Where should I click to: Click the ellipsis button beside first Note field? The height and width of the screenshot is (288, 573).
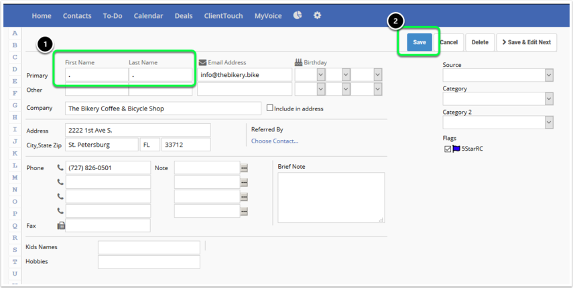coord(244,168)
